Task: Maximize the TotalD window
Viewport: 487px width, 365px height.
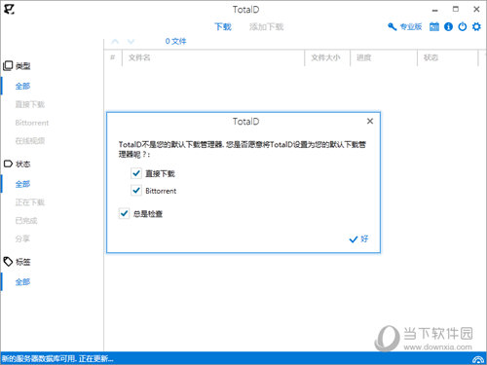Action: [x=456, y=9]
